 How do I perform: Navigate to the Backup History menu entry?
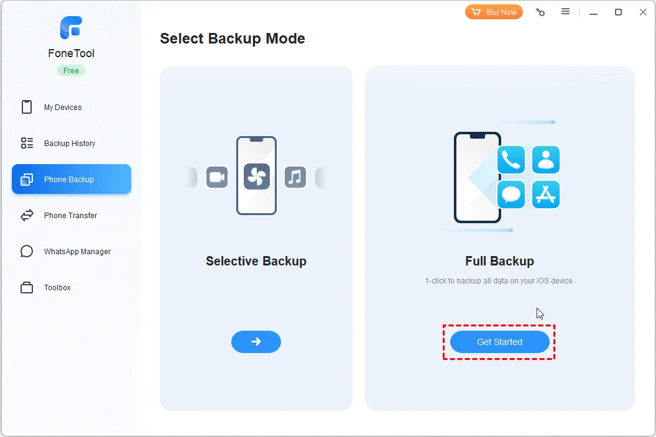click(x=69, y=143)
